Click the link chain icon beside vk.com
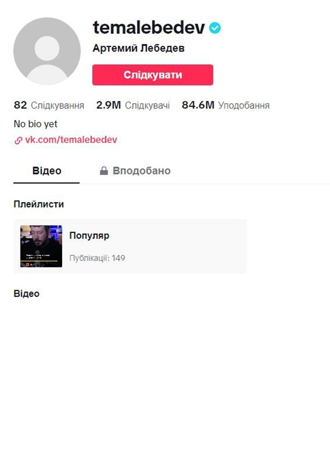 pos(18,141)
